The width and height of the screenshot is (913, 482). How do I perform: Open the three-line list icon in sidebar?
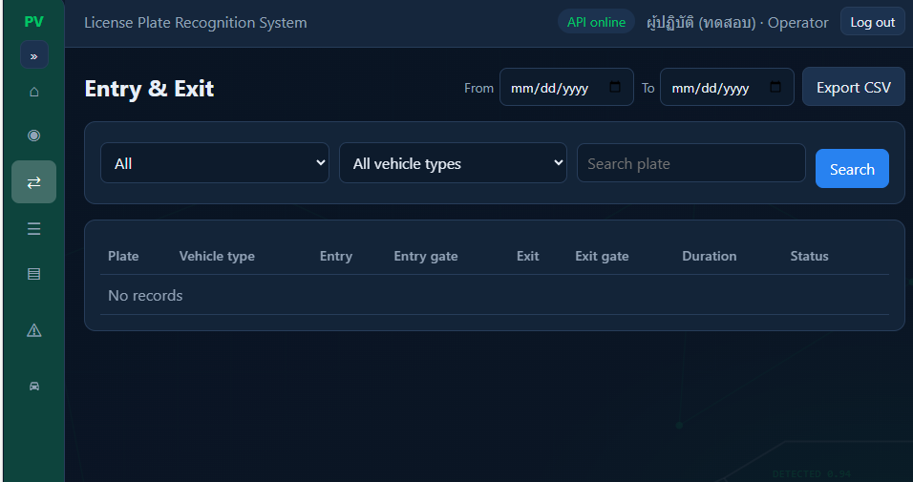(x=33, y=229)
